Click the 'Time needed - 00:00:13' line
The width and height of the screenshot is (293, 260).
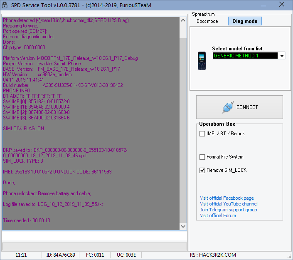[27, 220]
